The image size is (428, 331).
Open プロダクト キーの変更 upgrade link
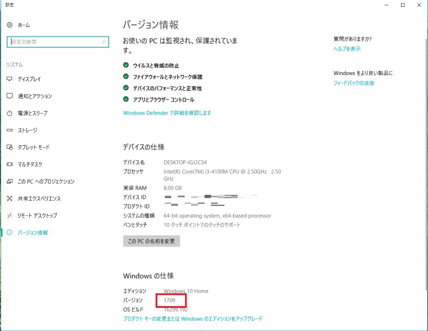tap(193, 318)
